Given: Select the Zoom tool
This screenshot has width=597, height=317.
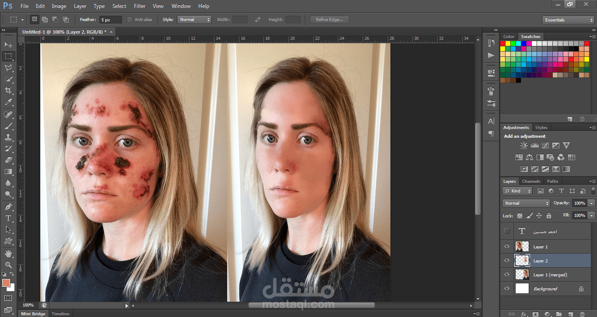Looking at the screenshot, I should click(8, 265).
